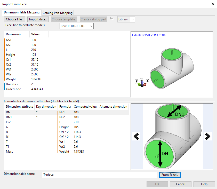Click the previous image left arrow
Viewport: 217px width, 189px height.
136,136
